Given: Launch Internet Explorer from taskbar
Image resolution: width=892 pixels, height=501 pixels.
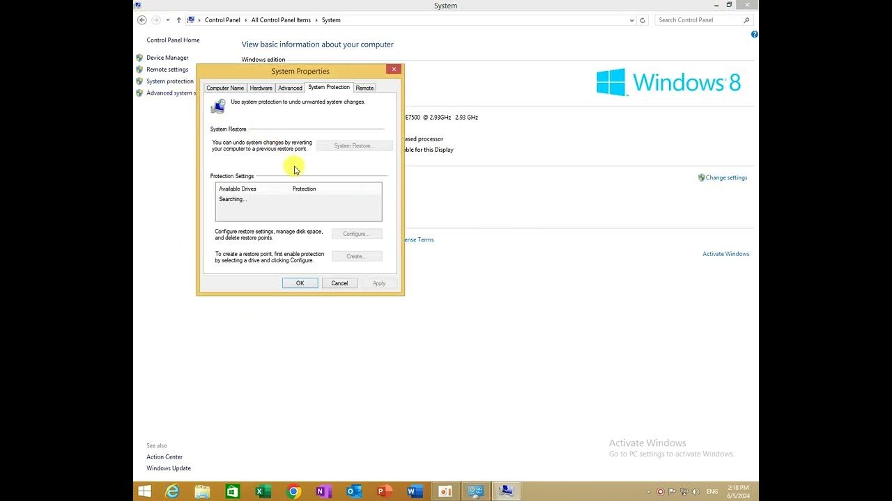Looking at the screenshot, I should click(x=172, y=491).
